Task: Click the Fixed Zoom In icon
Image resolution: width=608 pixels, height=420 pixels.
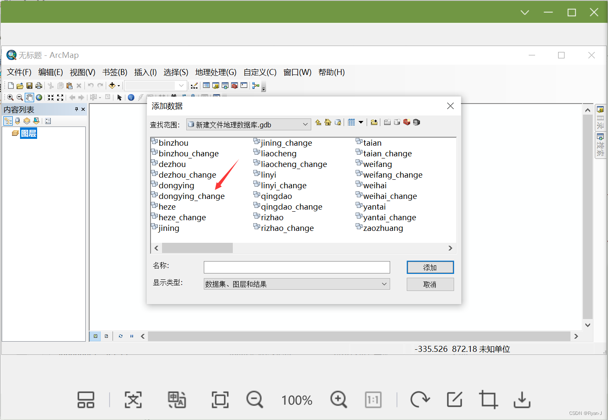Action: point(51,98)
